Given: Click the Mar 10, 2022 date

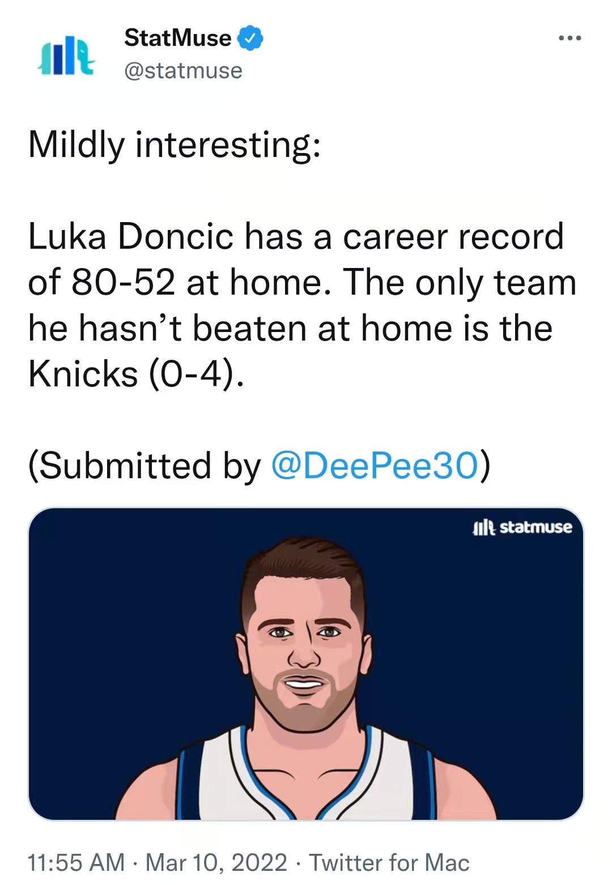Looking at the screenshot, I should tap(216, 862).
